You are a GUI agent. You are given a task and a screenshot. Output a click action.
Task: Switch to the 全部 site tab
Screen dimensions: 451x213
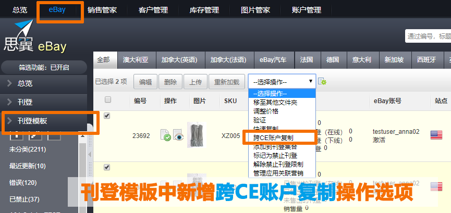(x=105, y=60)
